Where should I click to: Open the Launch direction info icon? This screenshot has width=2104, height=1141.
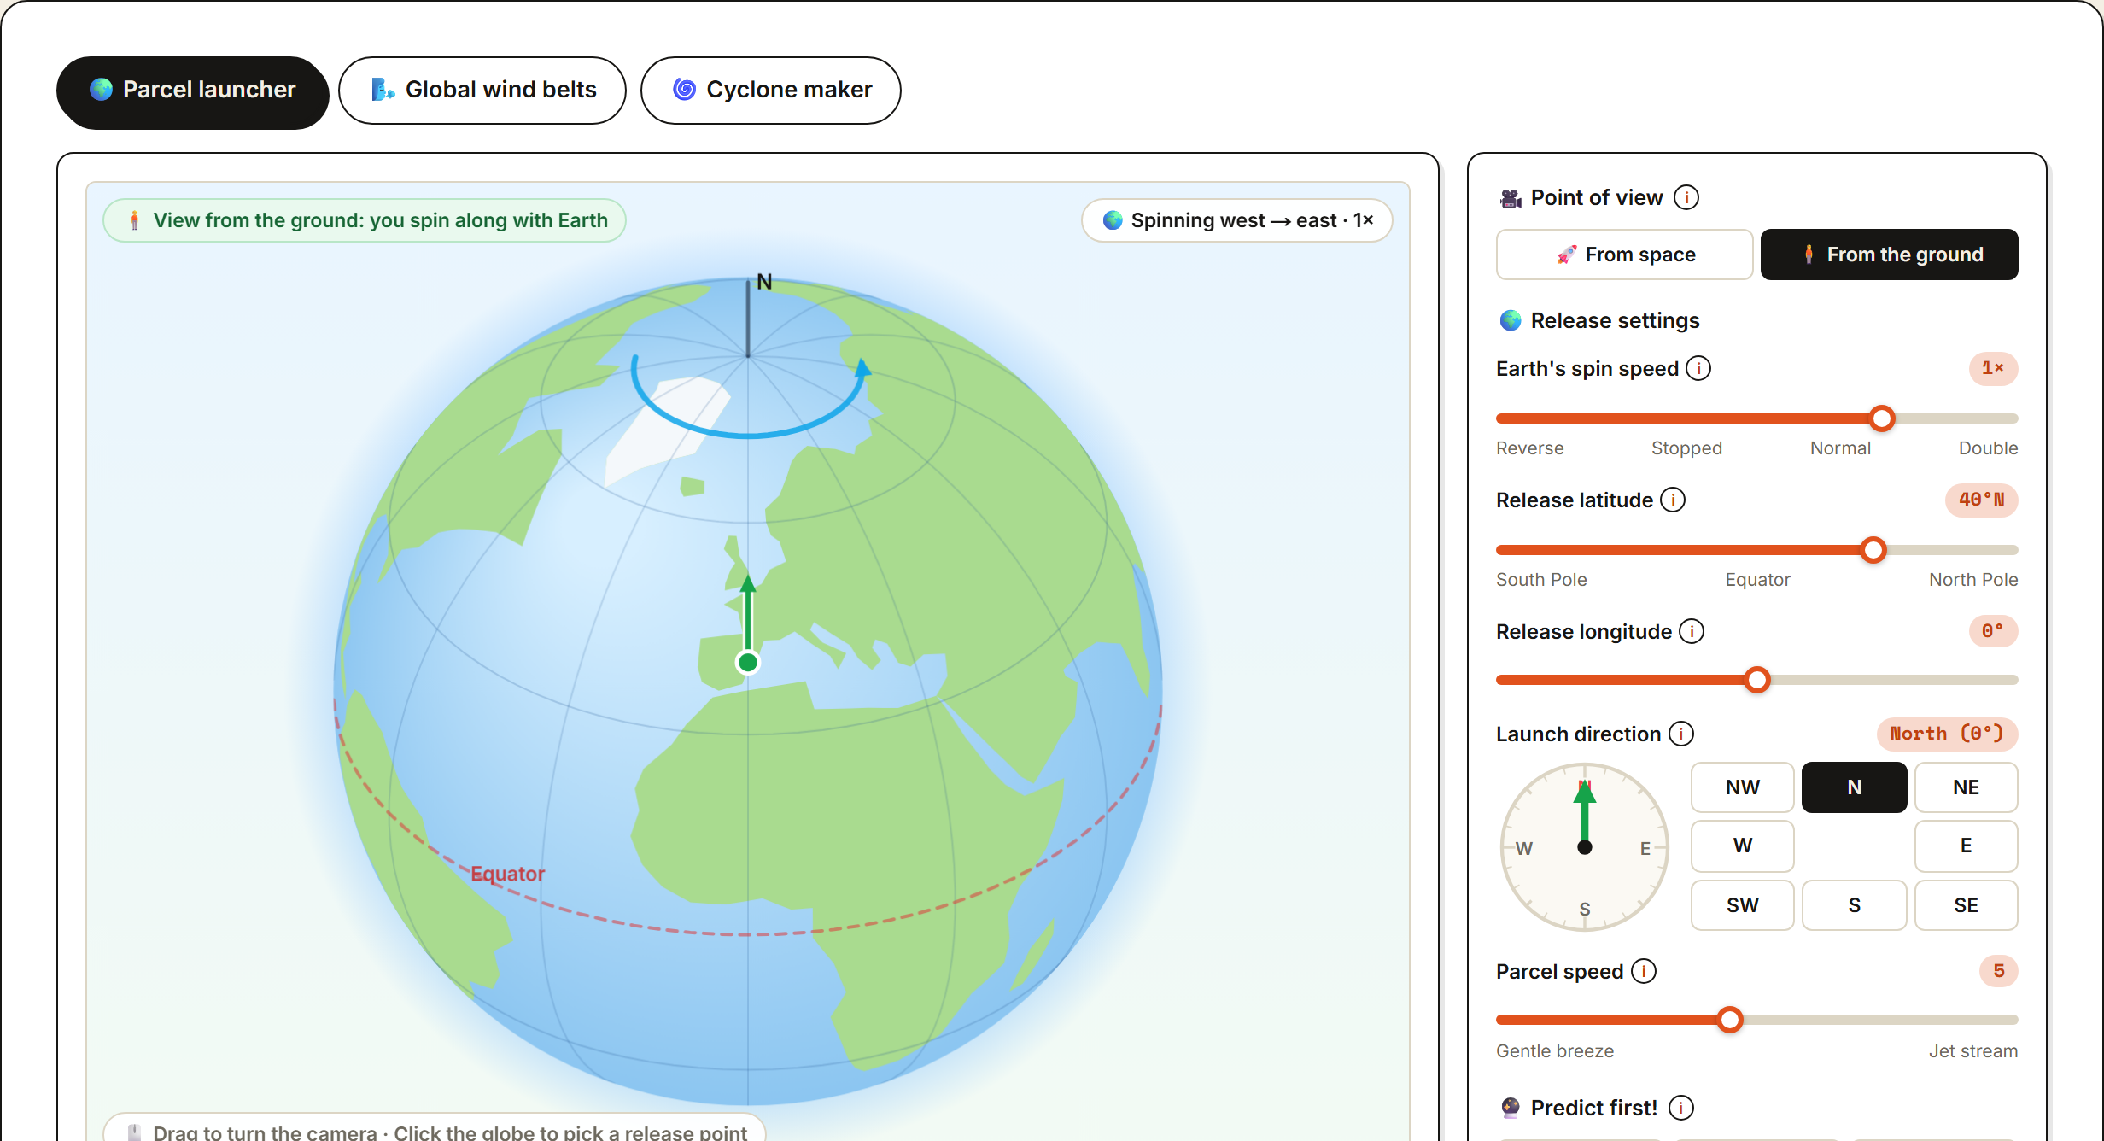1681,734
